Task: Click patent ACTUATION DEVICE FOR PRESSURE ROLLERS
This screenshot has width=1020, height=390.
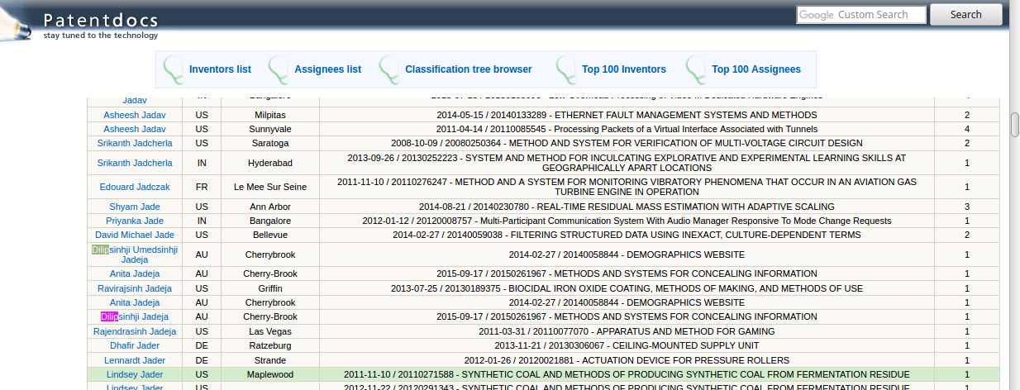Action: (x=627, y=360)
